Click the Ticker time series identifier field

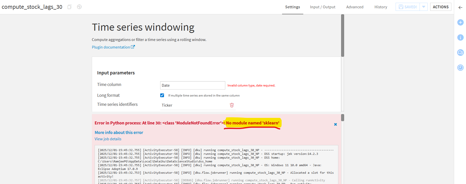coord(198,105)
